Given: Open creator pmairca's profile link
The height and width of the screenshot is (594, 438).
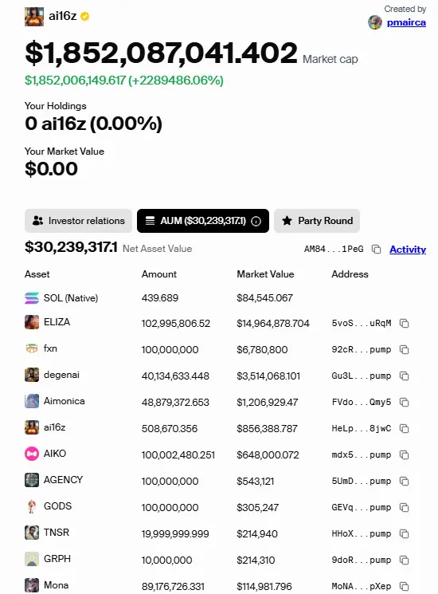Looking at the screenshot, I should pyautogui.click(x=406, y=22).
